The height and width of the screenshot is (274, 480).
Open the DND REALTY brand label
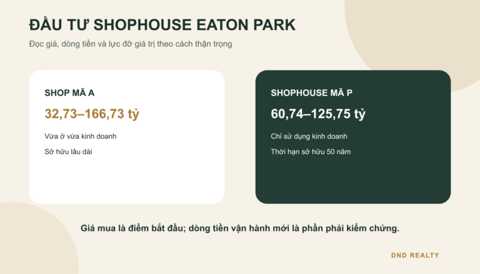(415, 255)
